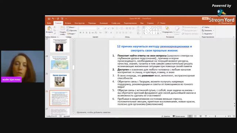Open the quick access toolbar customize arrow
This screenshot has width=237, height=133.
[x=66, y=19]
